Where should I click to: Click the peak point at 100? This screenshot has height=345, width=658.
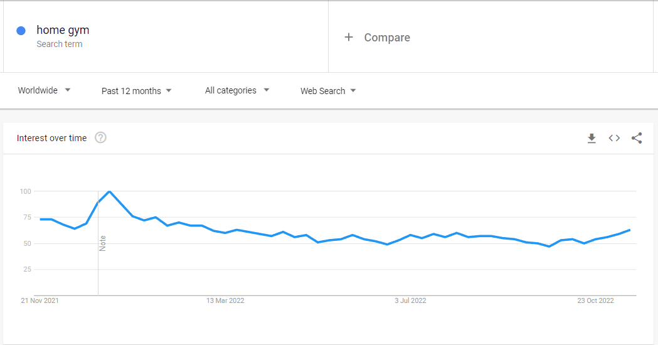click(x=110, y=191)
